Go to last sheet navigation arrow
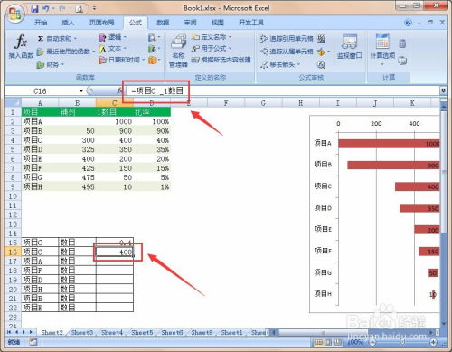 click(x=32, y=332)
